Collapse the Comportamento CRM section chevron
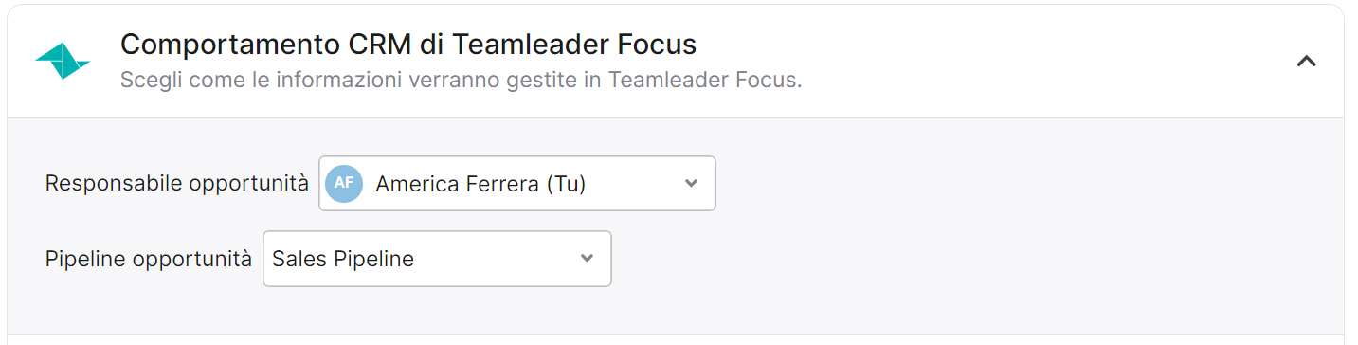The width and height of the screenshot is (1358, 345). pos(1306,62)
